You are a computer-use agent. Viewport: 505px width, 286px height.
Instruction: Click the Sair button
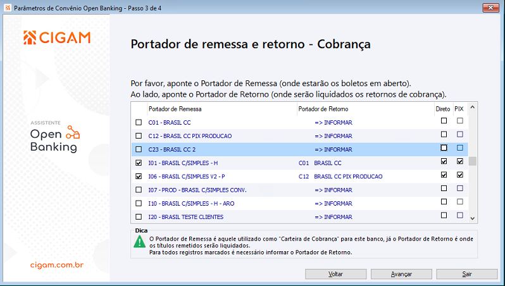click(x=467, y=274)
